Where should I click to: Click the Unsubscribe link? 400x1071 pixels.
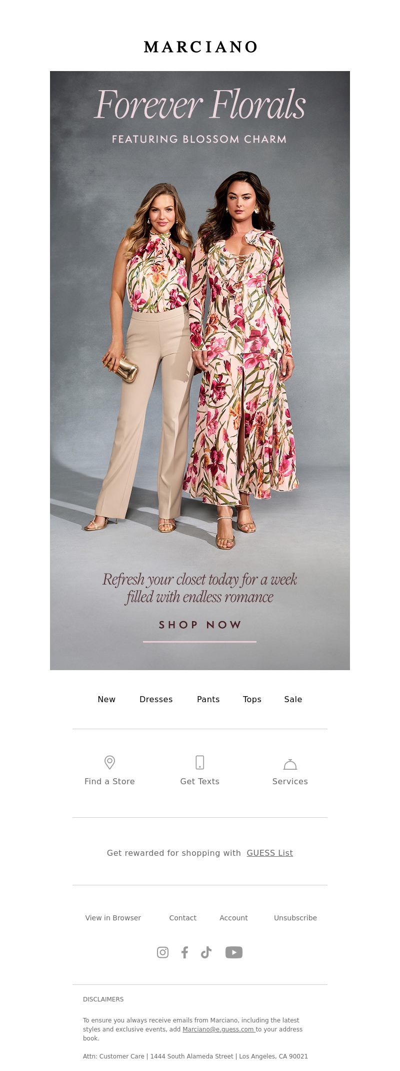click(295, 918)
